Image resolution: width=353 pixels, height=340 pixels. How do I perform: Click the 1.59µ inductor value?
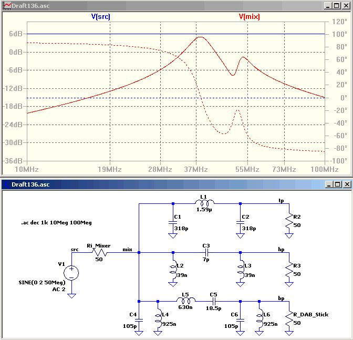point(204,210)
